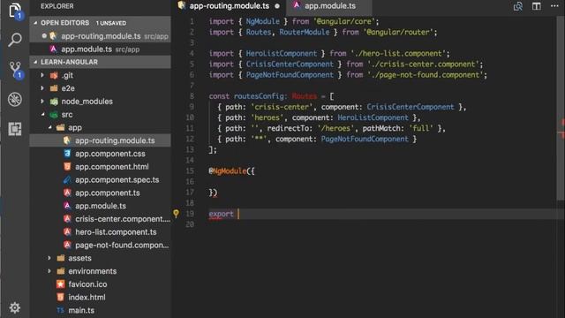Open app.component.ts file
Viewport: 565px width, 318px height.
pos(100,193)
